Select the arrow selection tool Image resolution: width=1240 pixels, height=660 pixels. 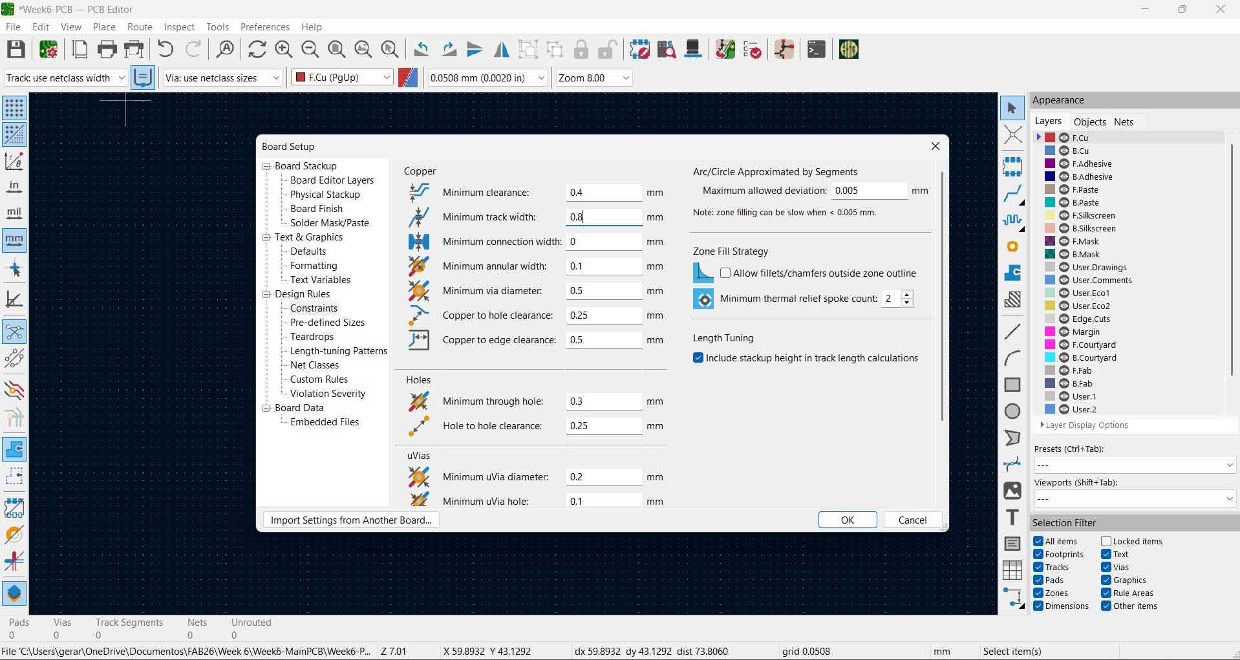pyautogui.click(x=1012, y=109)
